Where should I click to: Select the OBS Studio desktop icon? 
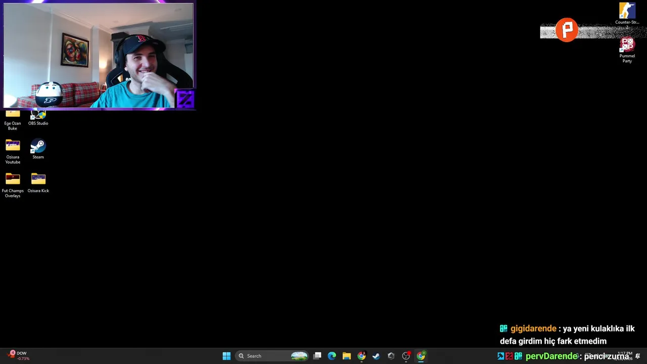pos(38,118)
